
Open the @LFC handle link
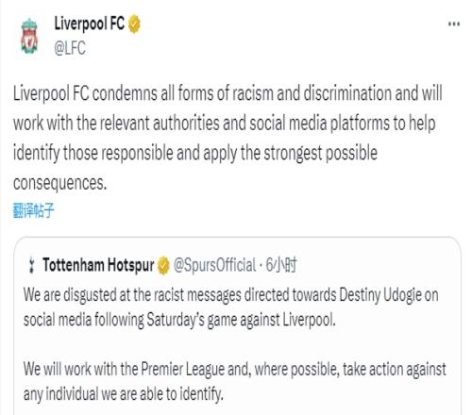point(70,48)
